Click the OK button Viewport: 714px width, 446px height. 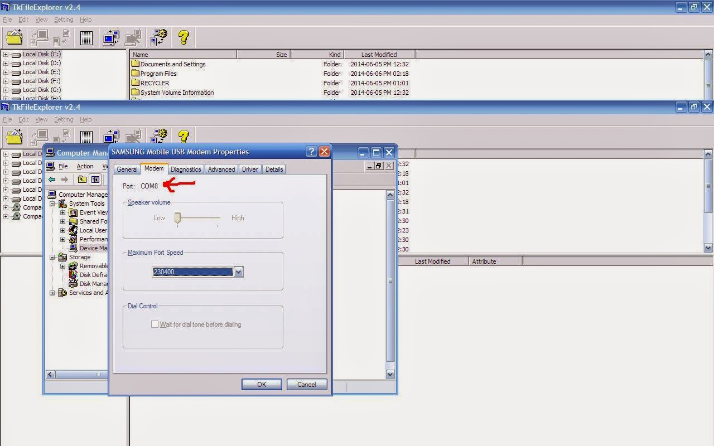[x=262, y=384]
